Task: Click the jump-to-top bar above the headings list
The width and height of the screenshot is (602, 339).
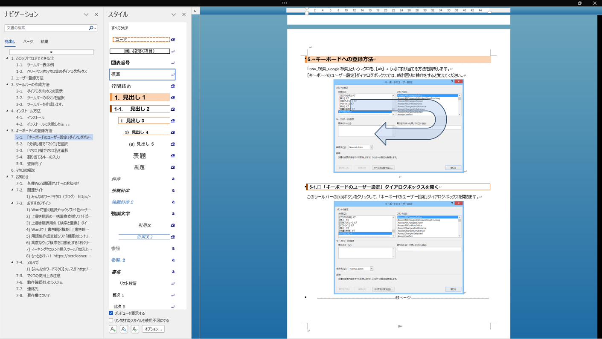Action: tap(51, 52)
